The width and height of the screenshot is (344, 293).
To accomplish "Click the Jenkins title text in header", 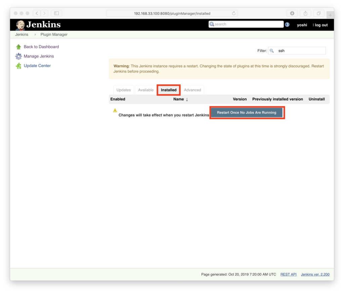I will (43, 25).
